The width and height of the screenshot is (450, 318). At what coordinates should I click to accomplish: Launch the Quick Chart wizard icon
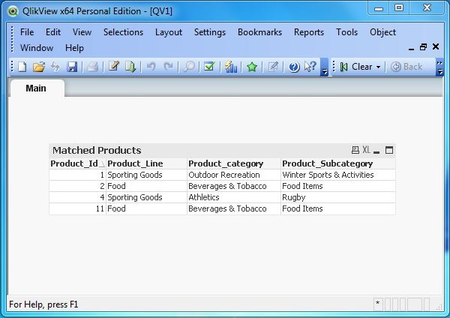coord(231,67)
